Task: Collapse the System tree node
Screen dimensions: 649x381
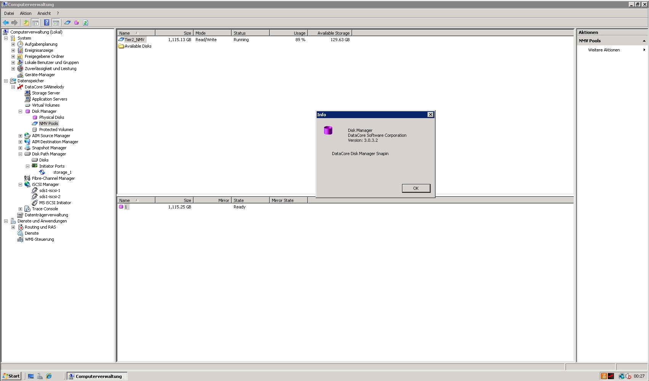Action: click(6, 38)
